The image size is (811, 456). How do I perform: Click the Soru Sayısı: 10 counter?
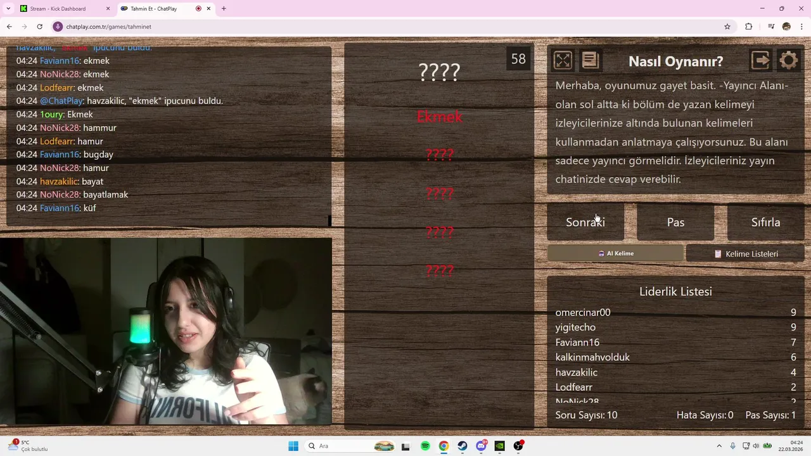[586, 415]
